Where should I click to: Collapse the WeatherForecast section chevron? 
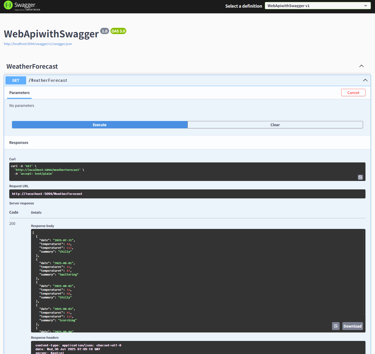point(361,66)
